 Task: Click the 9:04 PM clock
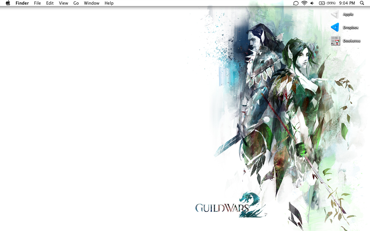pyautogui.click(x=347, y=3)
